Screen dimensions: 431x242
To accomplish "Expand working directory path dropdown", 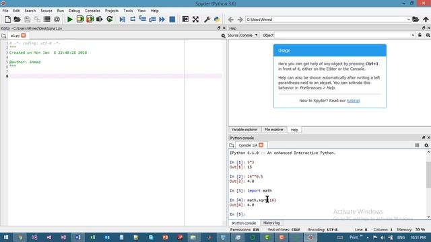I will 409,19.
